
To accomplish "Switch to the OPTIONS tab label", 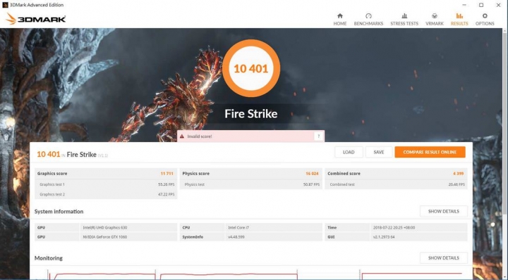I will pos(485,24).
